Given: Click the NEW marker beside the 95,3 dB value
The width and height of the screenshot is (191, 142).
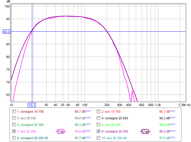Looking at the screenshot, I should (x=174, y=111).
